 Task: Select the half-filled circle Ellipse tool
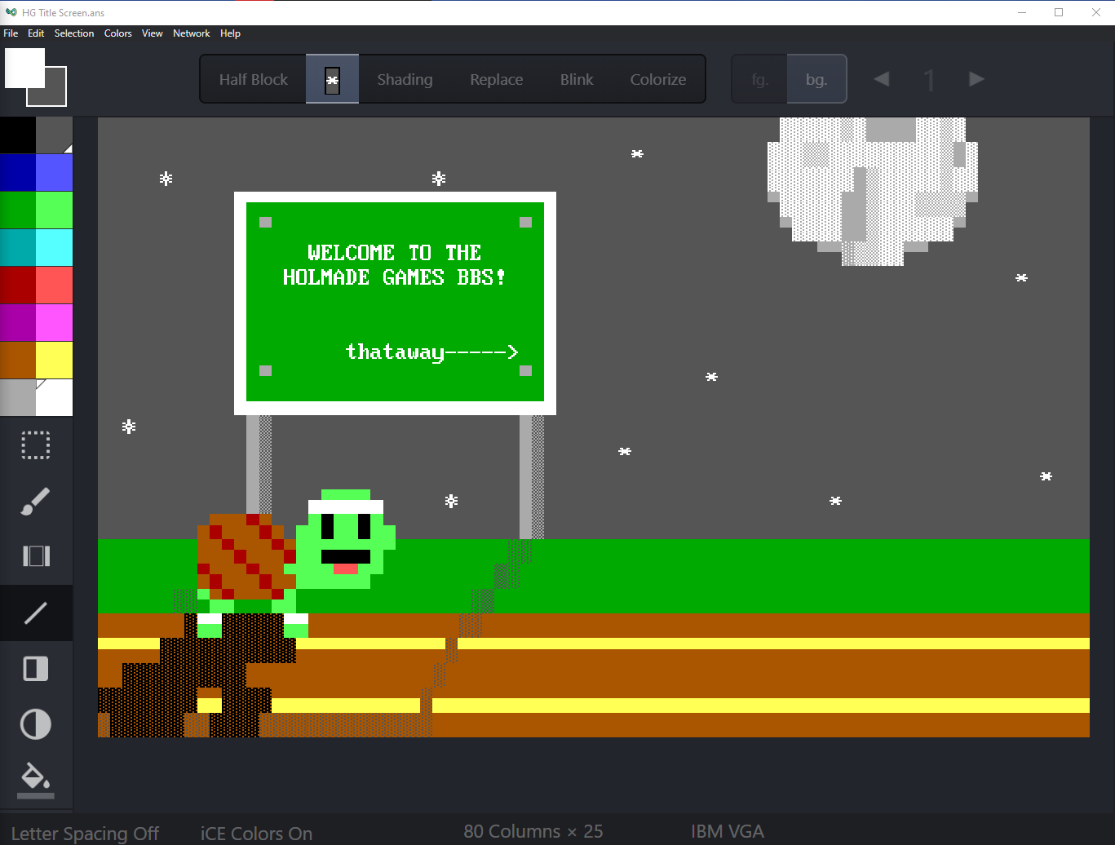(x=36, y=723)
